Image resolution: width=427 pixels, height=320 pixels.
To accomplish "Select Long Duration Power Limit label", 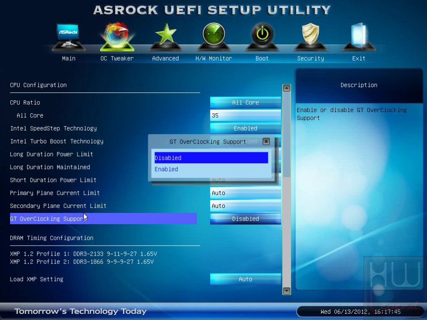I will tap(51, 154).
